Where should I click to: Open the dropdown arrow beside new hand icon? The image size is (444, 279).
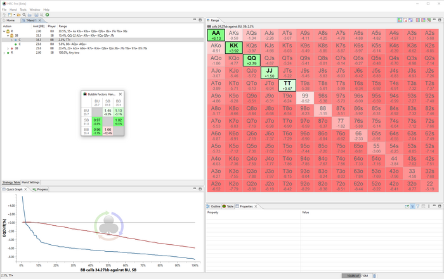(x=14, y=15)
